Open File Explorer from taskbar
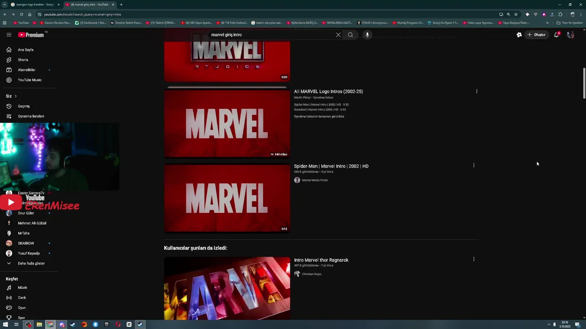This screenshot has height=329, width=586. 39,324
